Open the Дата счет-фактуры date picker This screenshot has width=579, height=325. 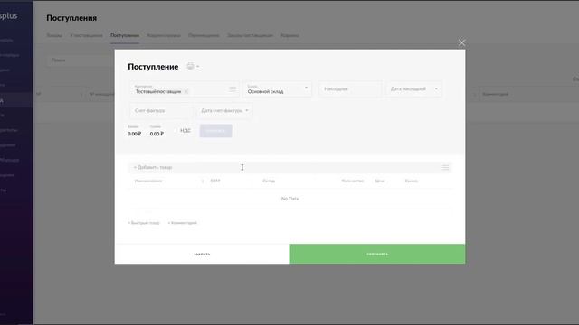224,110
